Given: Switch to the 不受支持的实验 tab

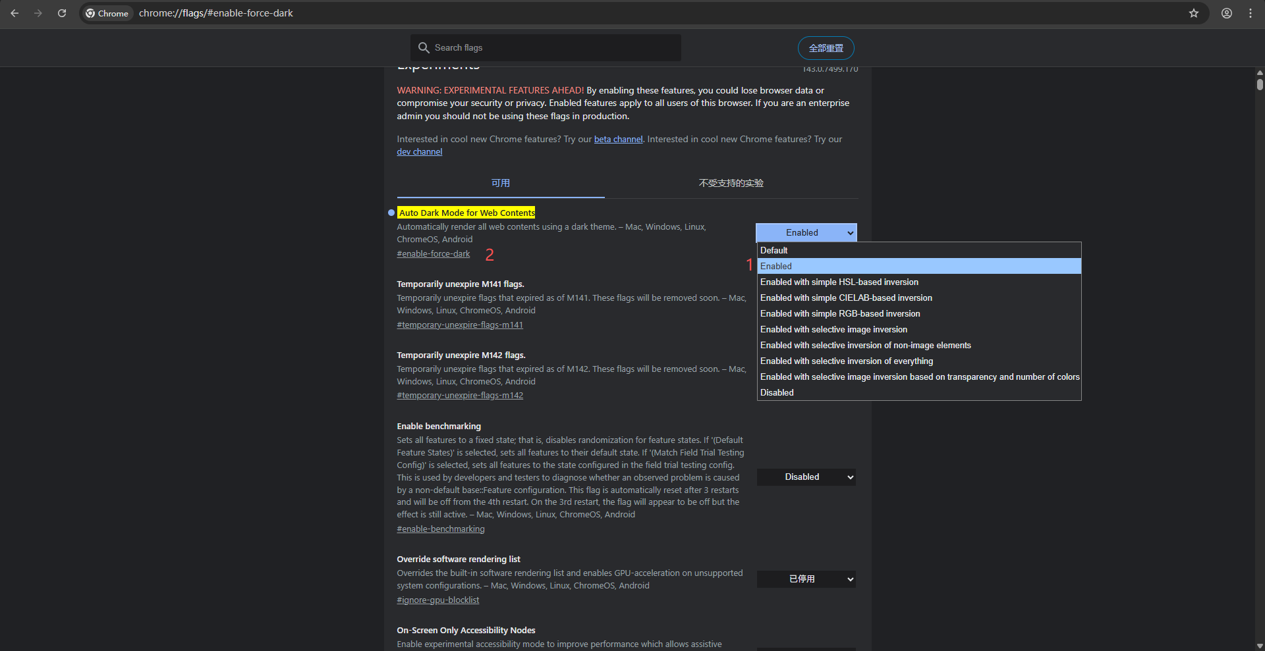Looking at the screenshot, I should (731, 183).
